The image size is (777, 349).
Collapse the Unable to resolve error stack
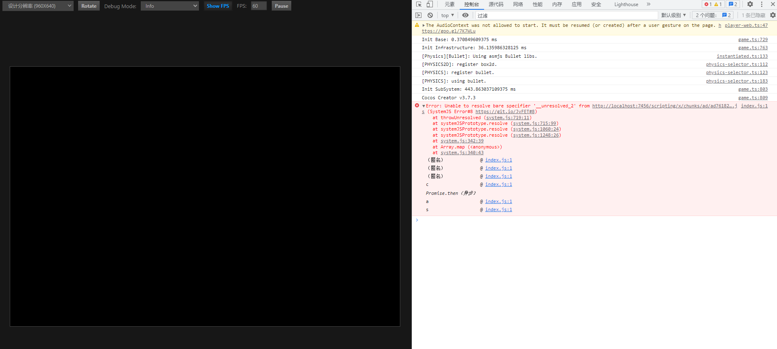(x=423, y=106)
